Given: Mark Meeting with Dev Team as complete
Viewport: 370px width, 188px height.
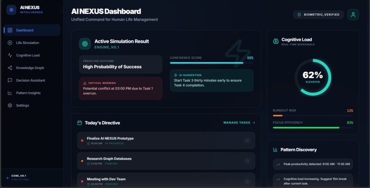Looking at the screenshot, I should [x=247, y=182].
